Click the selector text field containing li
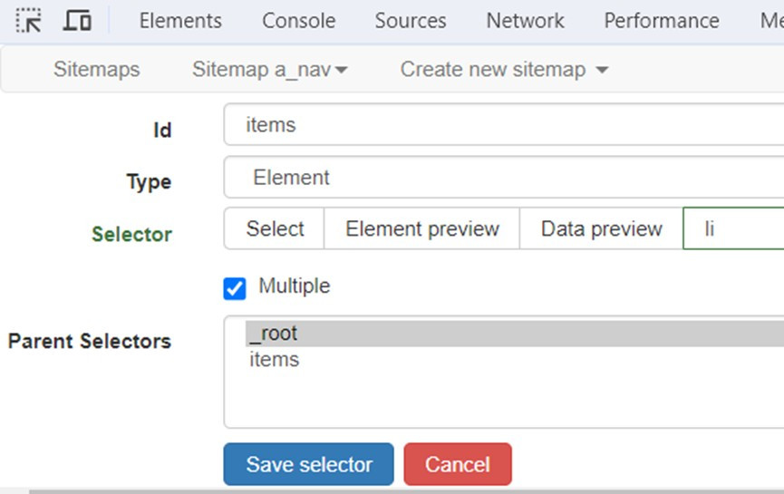 [x=733, y=229]
